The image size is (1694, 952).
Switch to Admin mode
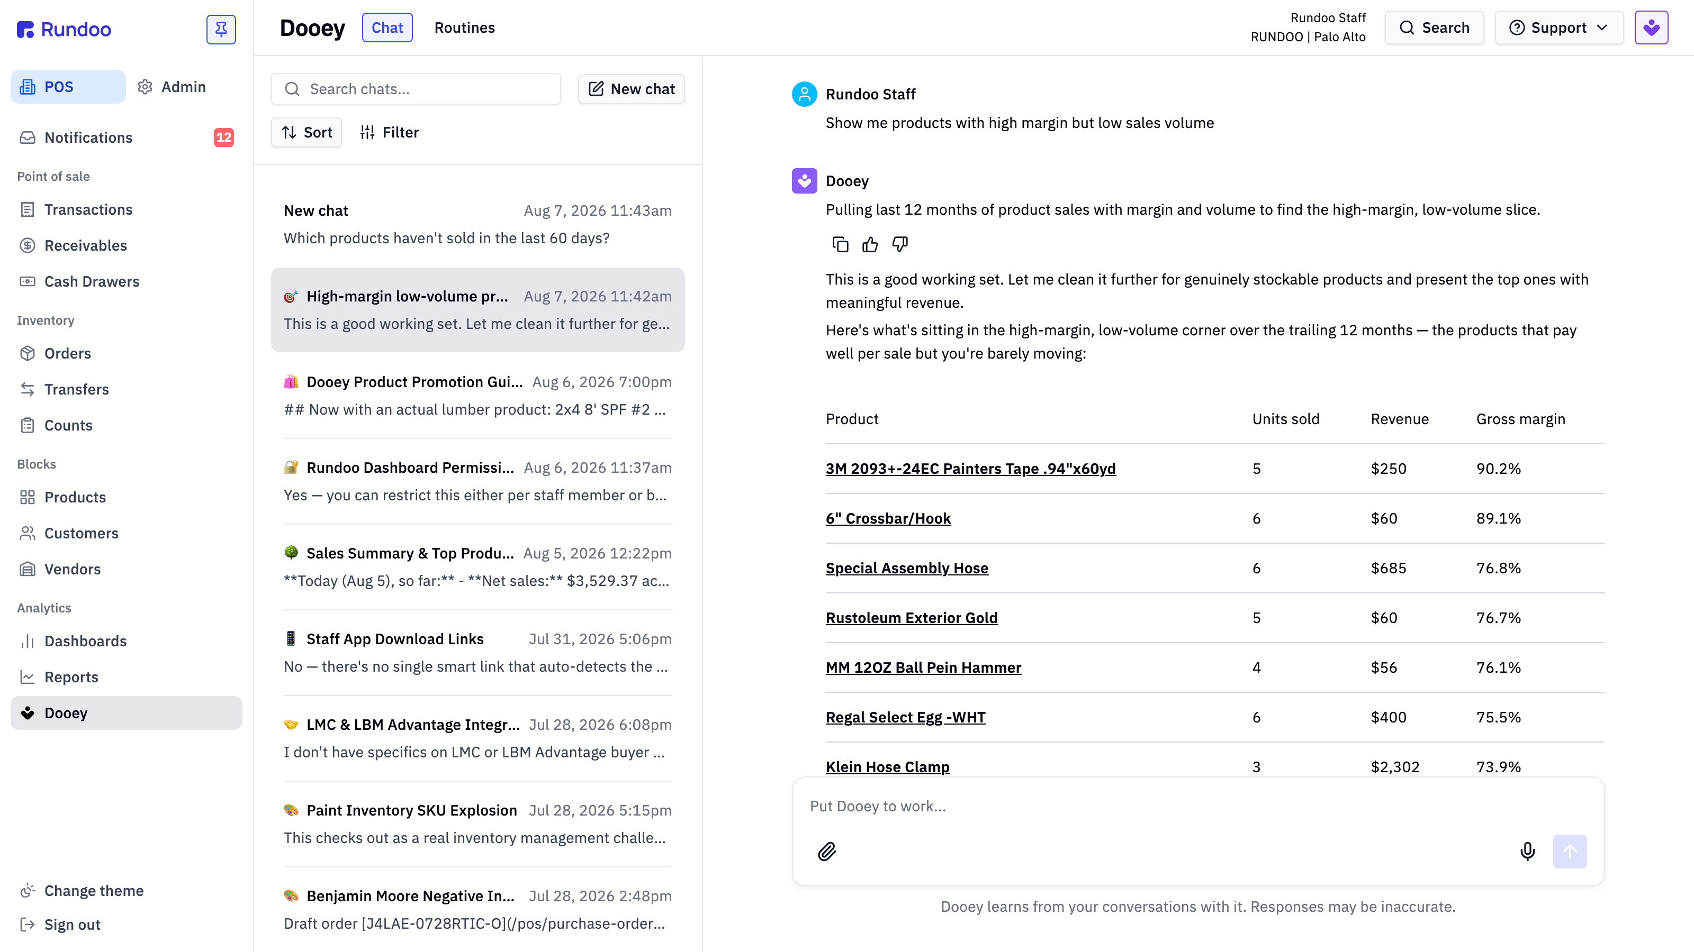click(x=172, y=87)
